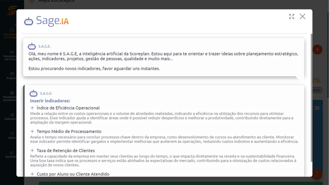Image resolution: width=329 pixels, height=185 pixels.
Task: Open Qualidade in background sidebar
Action: [11, 154]
